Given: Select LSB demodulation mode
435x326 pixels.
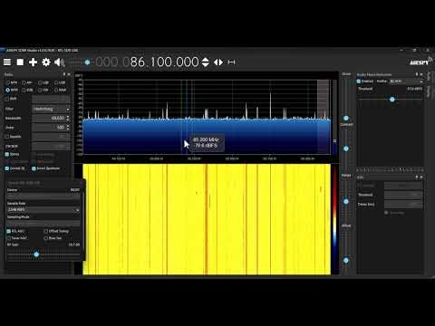Looking at the screenshot, I should [x=40, y=82].
